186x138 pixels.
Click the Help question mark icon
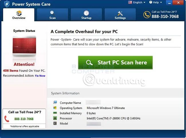[151, 2]
